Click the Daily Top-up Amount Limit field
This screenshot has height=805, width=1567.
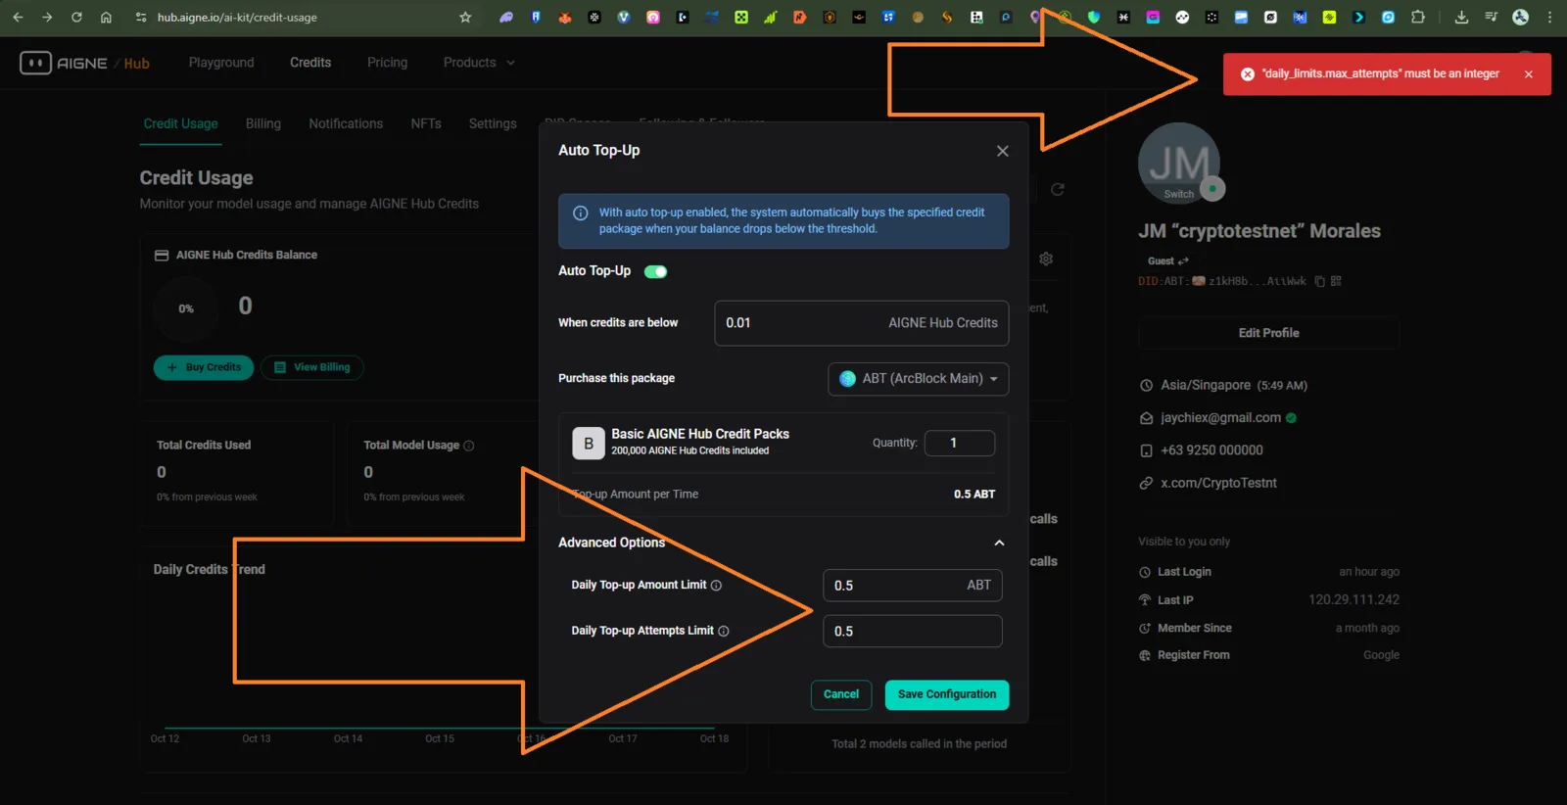coord(912,586)
